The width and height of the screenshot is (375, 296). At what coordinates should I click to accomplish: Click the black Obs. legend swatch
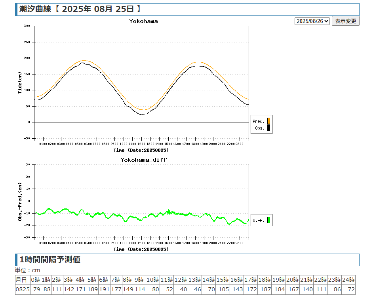268,128
